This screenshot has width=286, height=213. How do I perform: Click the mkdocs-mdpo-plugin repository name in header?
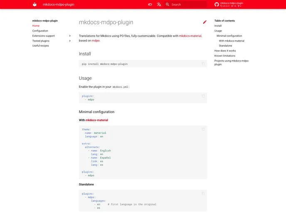[x=232, y=3]
